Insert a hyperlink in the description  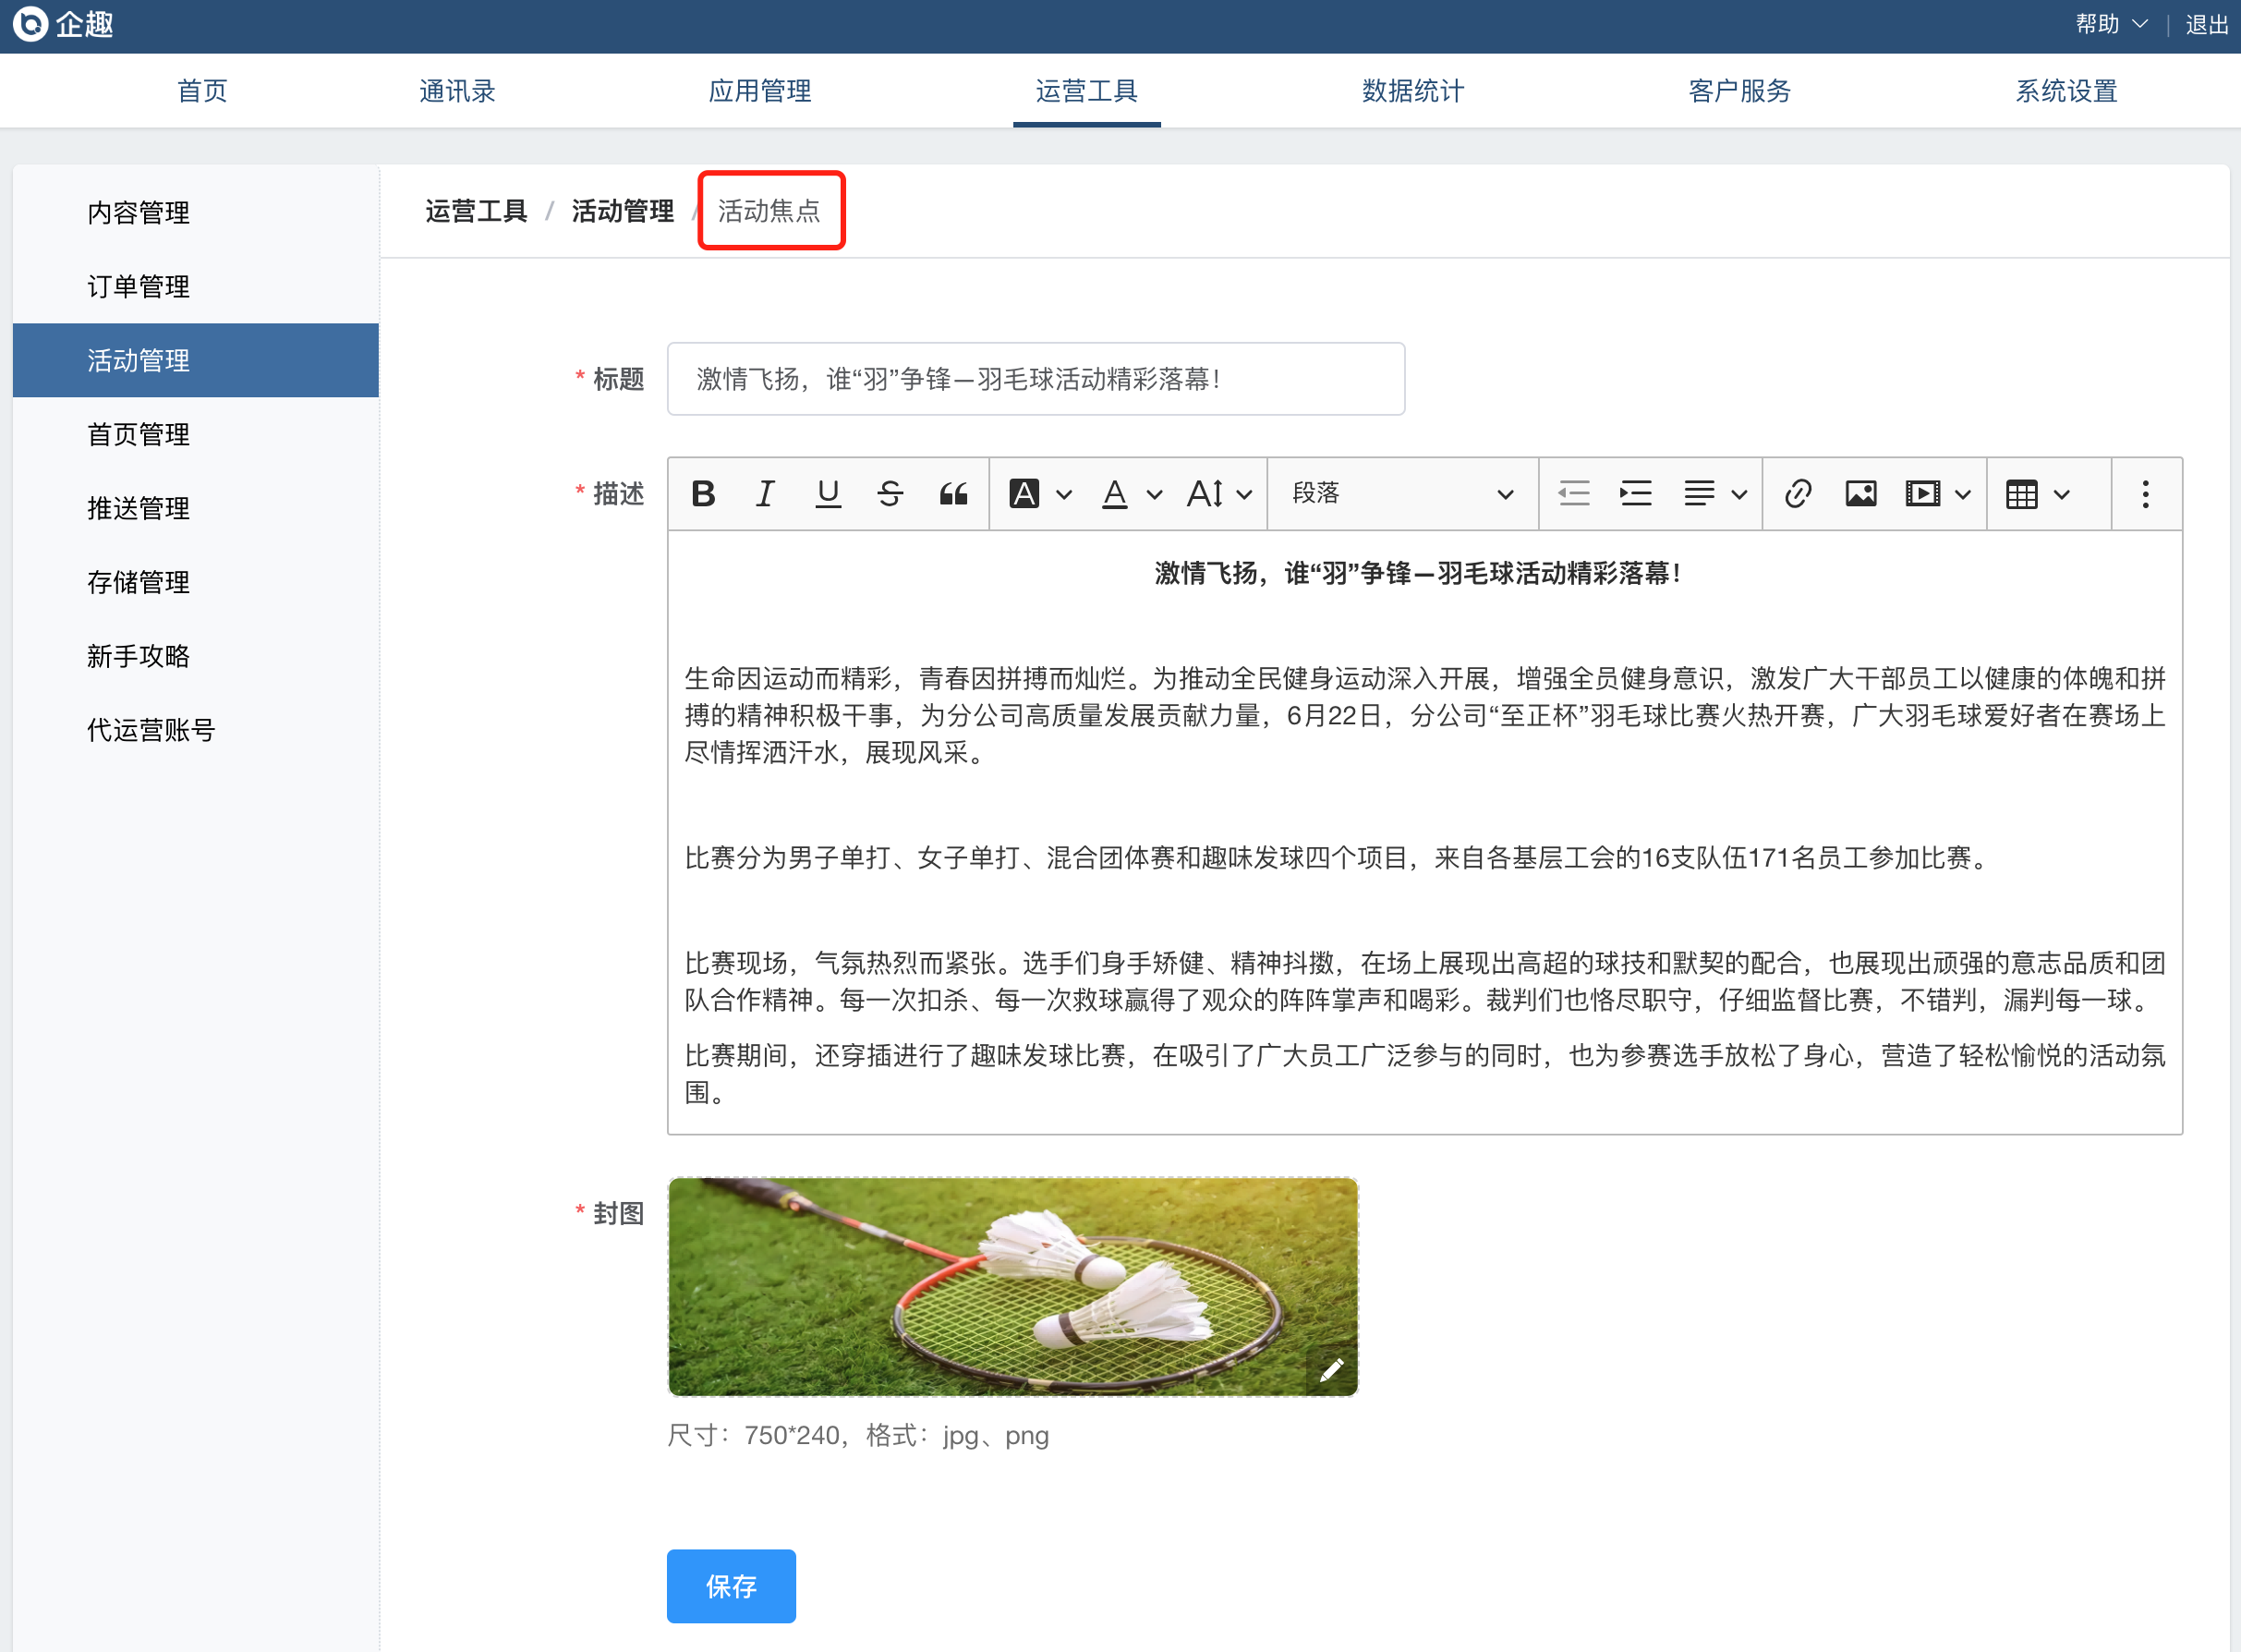tap(1798, 493)
